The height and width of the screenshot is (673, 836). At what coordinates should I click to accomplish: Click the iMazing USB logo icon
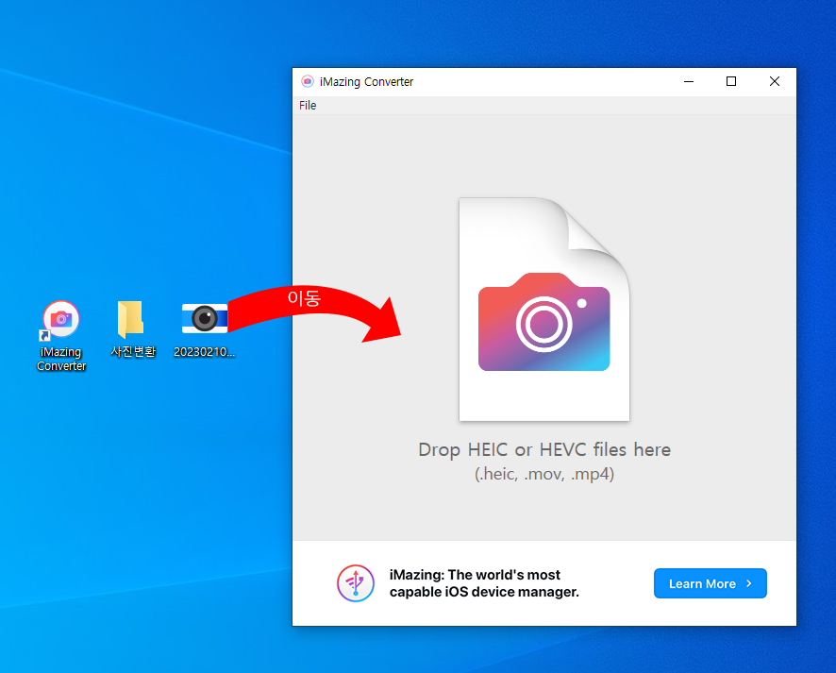click(356, 583)
